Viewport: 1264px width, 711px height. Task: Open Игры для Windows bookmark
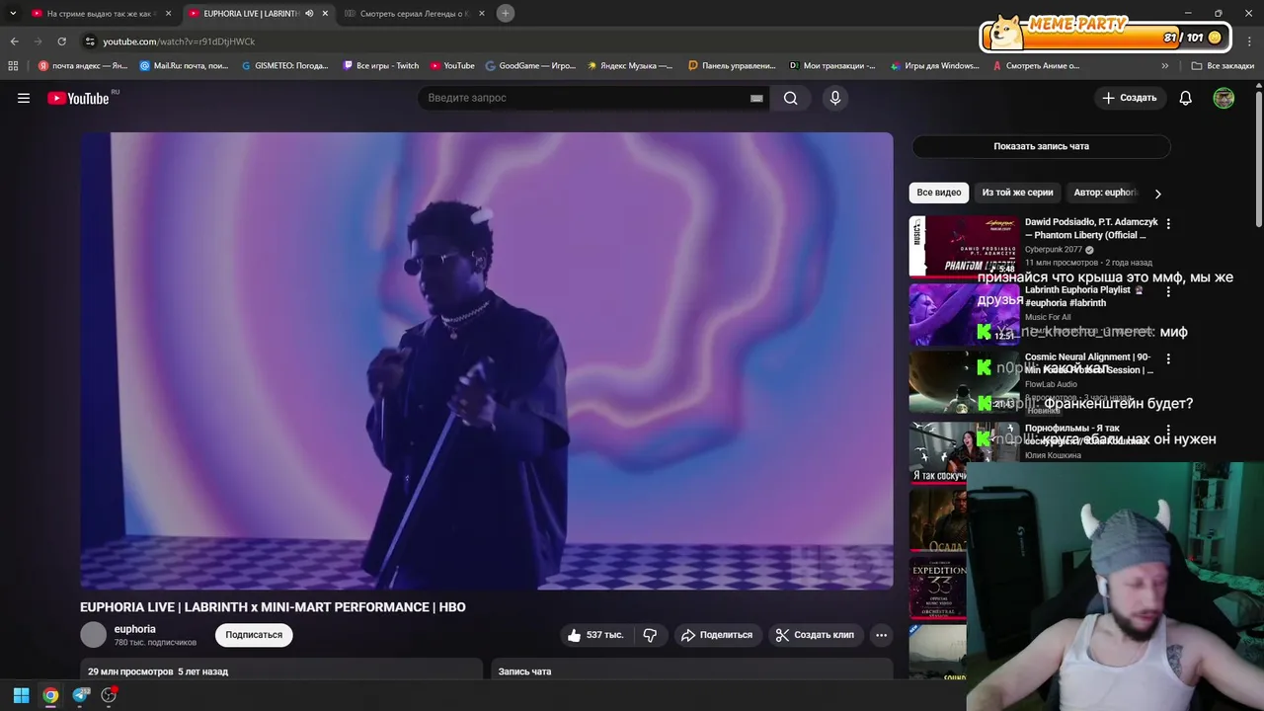[934, 66]
